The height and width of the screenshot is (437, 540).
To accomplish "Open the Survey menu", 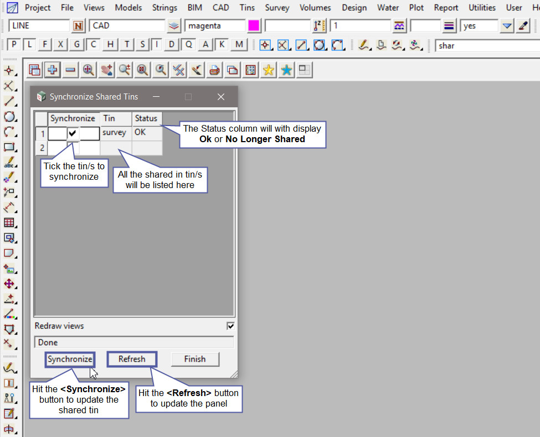I will point(277,8).
